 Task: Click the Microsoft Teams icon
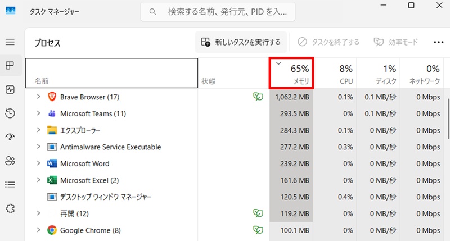52,113
